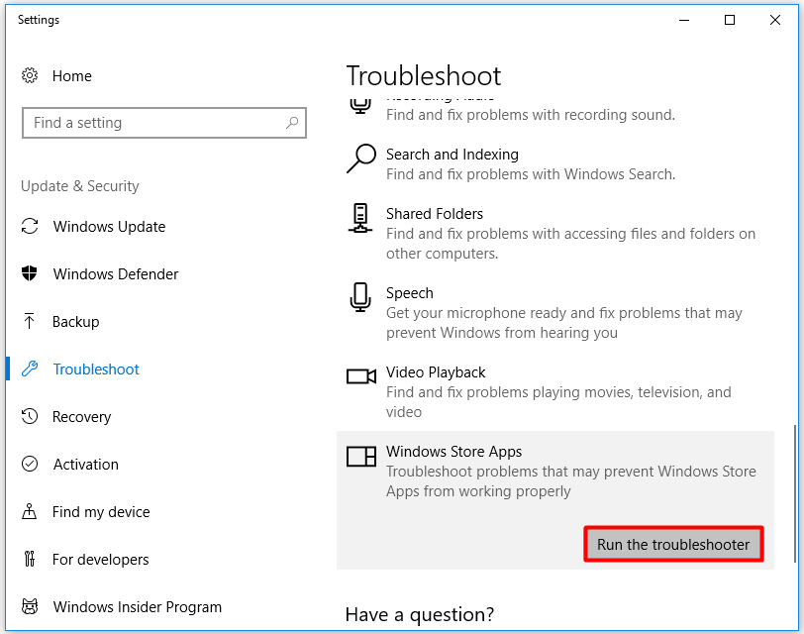
Task: Maximize the Settings window
Action: tap(730, 20)
